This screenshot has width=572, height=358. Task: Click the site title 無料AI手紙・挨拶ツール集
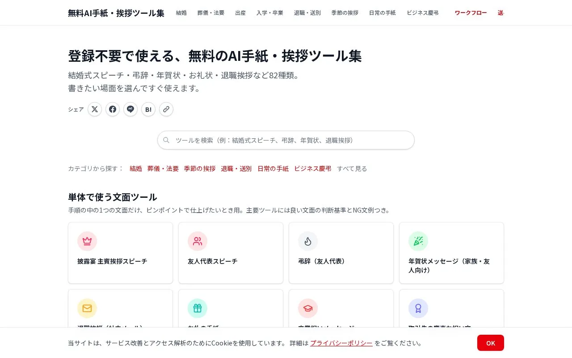pos(116,13)
